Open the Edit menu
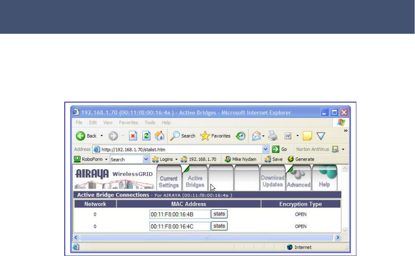The width and height of the screenshot is (415, 256). pos(93,123)
